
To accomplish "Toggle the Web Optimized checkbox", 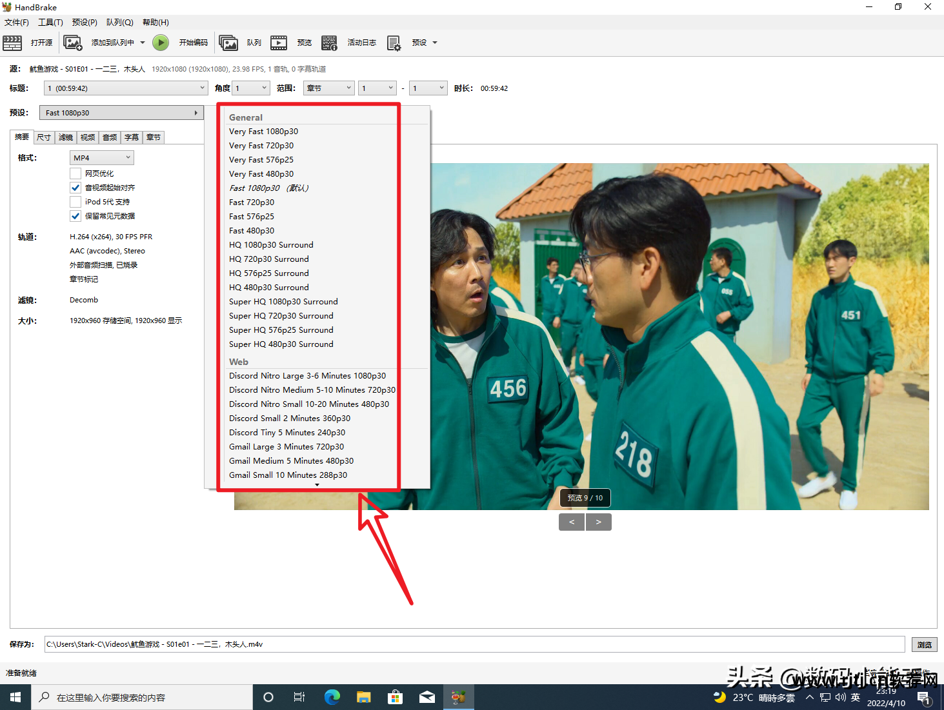I will click(x=75, y=173).
